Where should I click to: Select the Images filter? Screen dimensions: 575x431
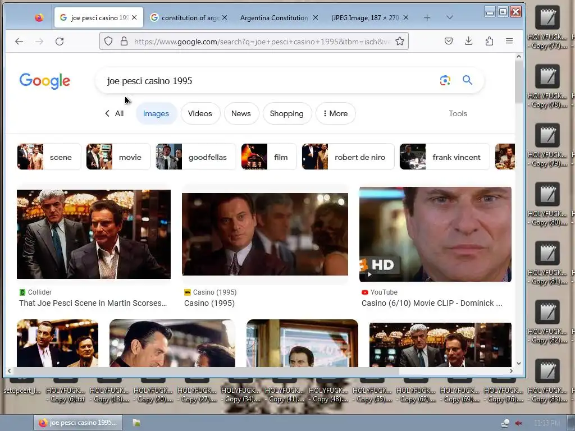(x=156, y=113)
